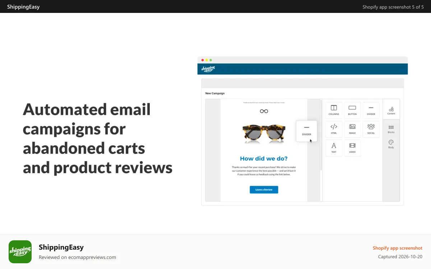The image size is (431, 269).
Task: Click the green ShippingEasy app icon
Action: 20,252
